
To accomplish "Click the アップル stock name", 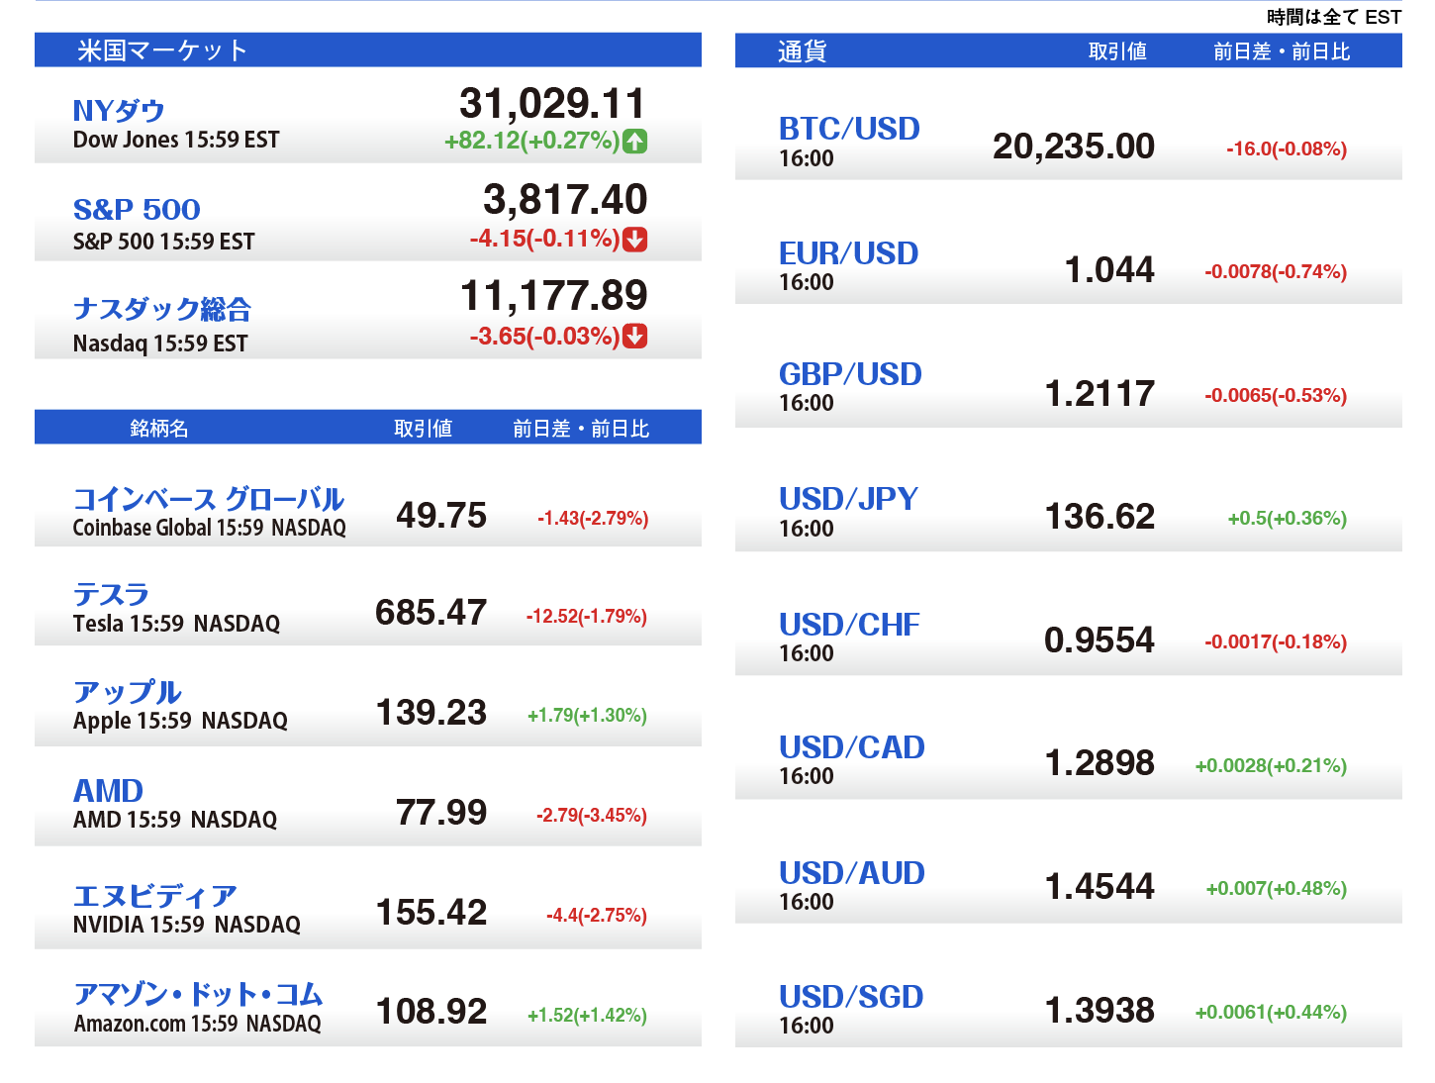I will [x=128, y=692].
